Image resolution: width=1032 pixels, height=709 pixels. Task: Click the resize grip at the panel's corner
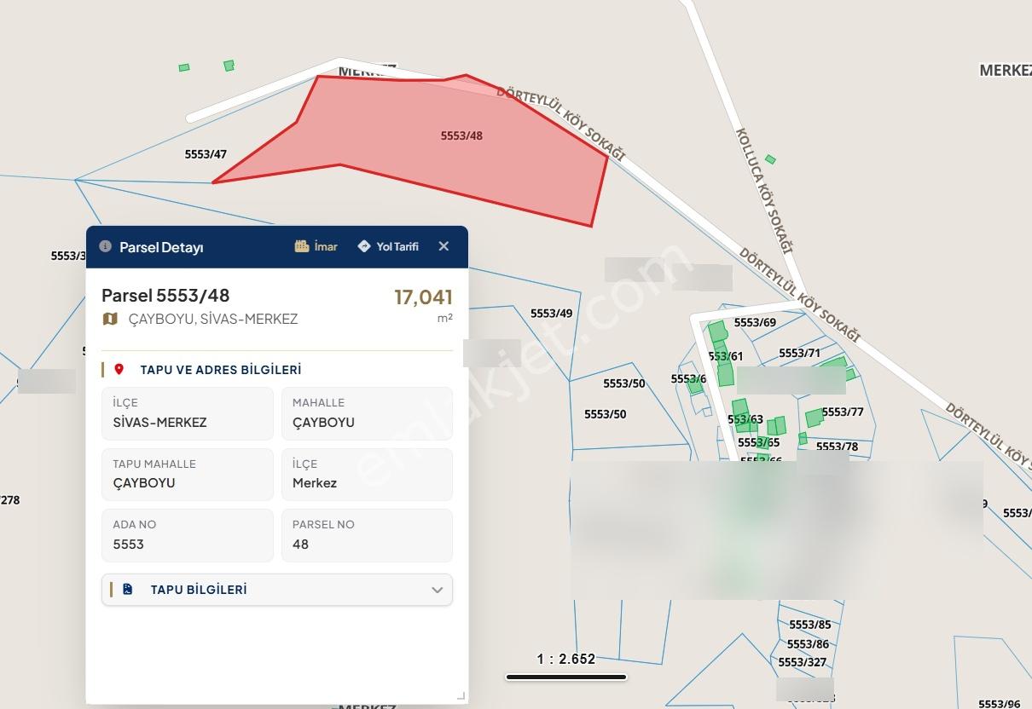point(461,696)
